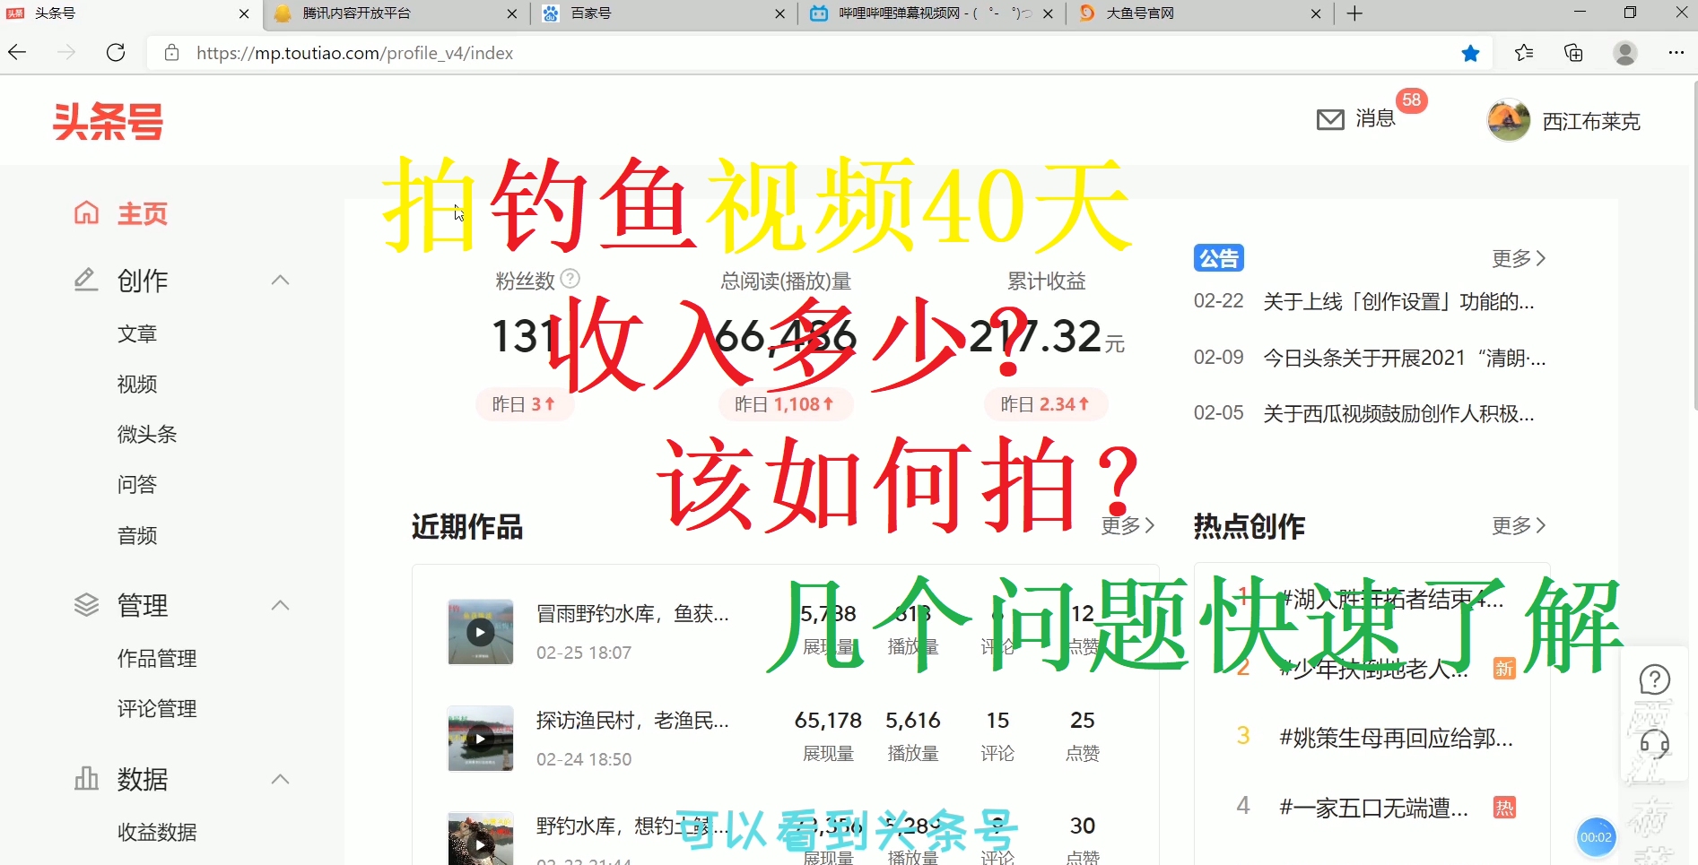Click the 消息 messages link
The image size is (1698, 865).
pos(1375,118)
